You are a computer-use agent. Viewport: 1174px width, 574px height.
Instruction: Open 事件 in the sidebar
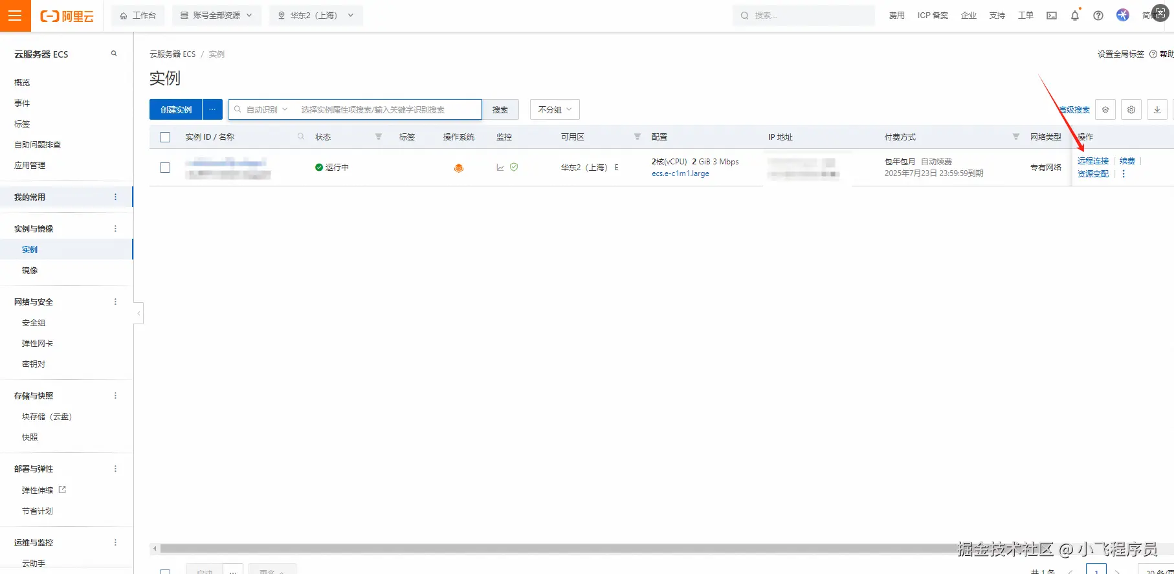[23, 103]
